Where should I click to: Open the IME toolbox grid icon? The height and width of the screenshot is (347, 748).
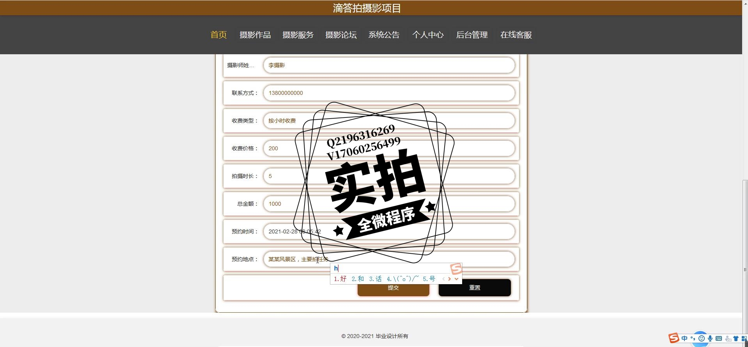[x=744, y=338]
